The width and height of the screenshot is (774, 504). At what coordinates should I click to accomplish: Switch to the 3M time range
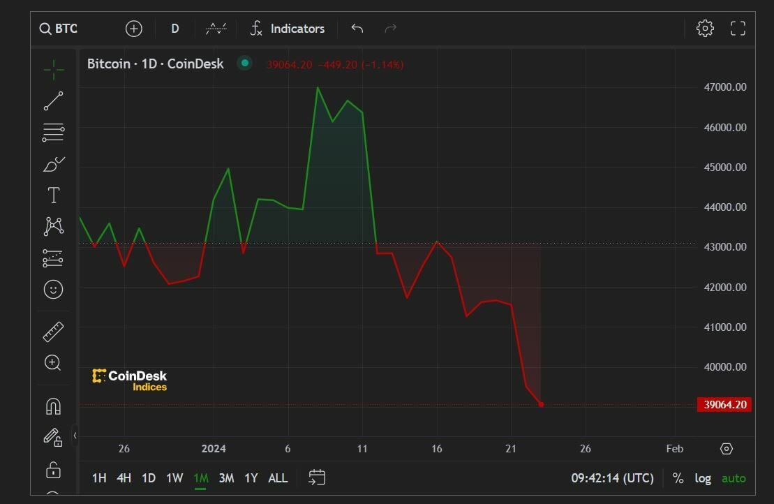[226, 478]
